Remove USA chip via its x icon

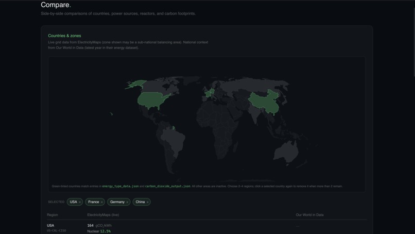pos(80,202)
